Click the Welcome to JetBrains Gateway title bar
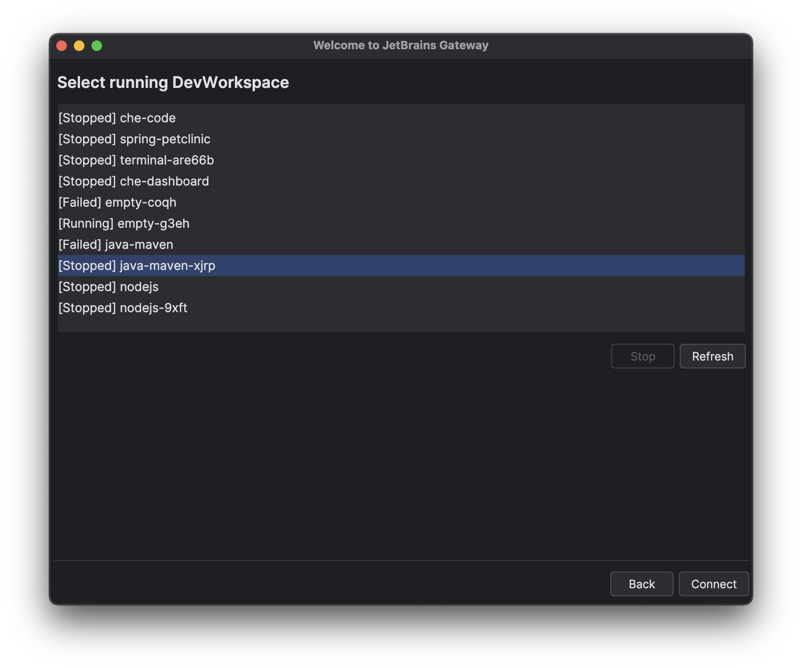Viewport: 802px width, 670px height. click(400, 45)
